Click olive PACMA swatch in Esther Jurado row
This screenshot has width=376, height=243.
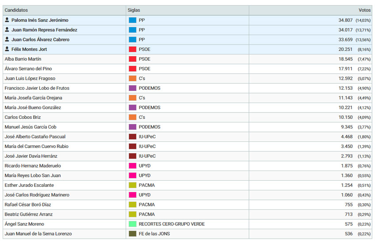point(132,186)
